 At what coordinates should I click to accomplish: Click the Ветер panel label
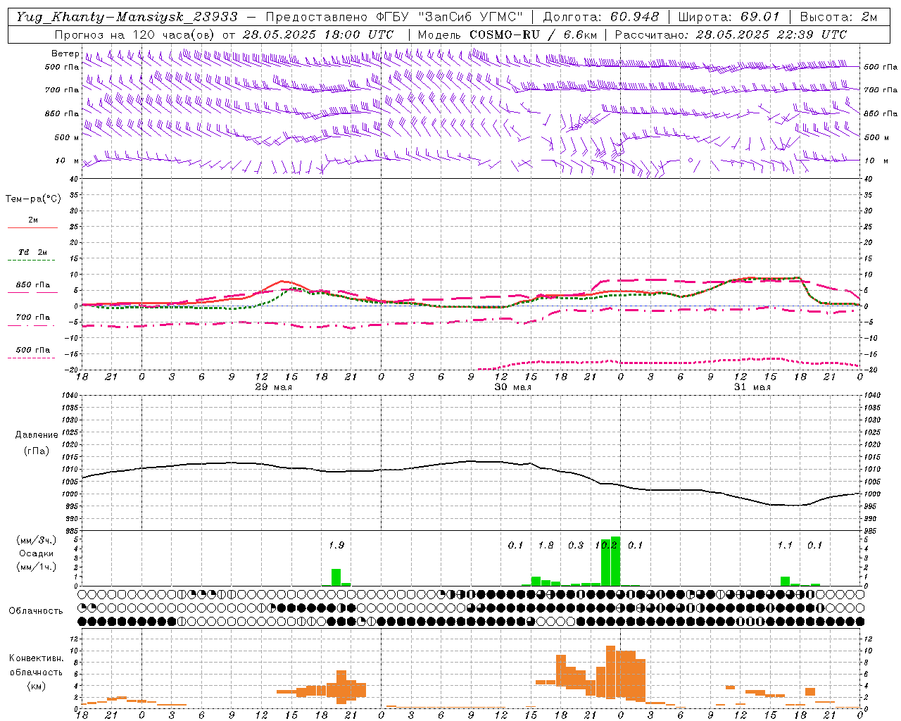pos(65,54)
